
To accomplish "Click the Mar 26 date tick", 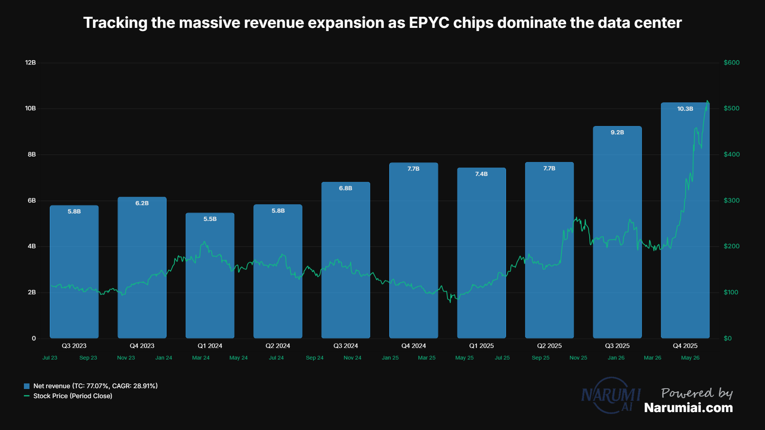I will pyautogui.click(x=653, y=358).
